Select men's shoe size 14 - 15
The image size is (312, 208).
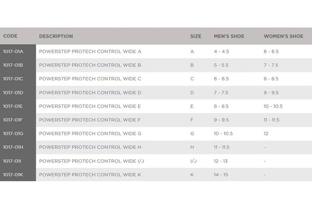[221, 175]
